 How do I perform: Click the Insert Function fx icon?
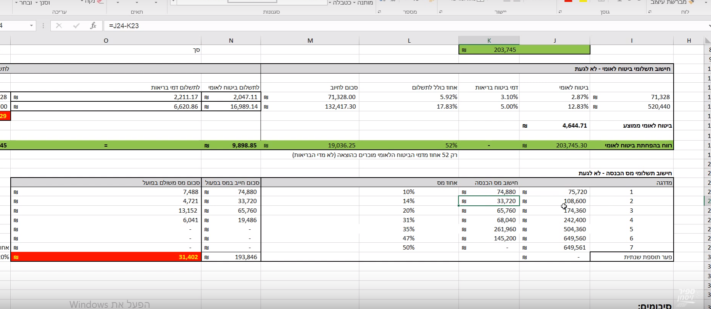(x=93, y=26)
